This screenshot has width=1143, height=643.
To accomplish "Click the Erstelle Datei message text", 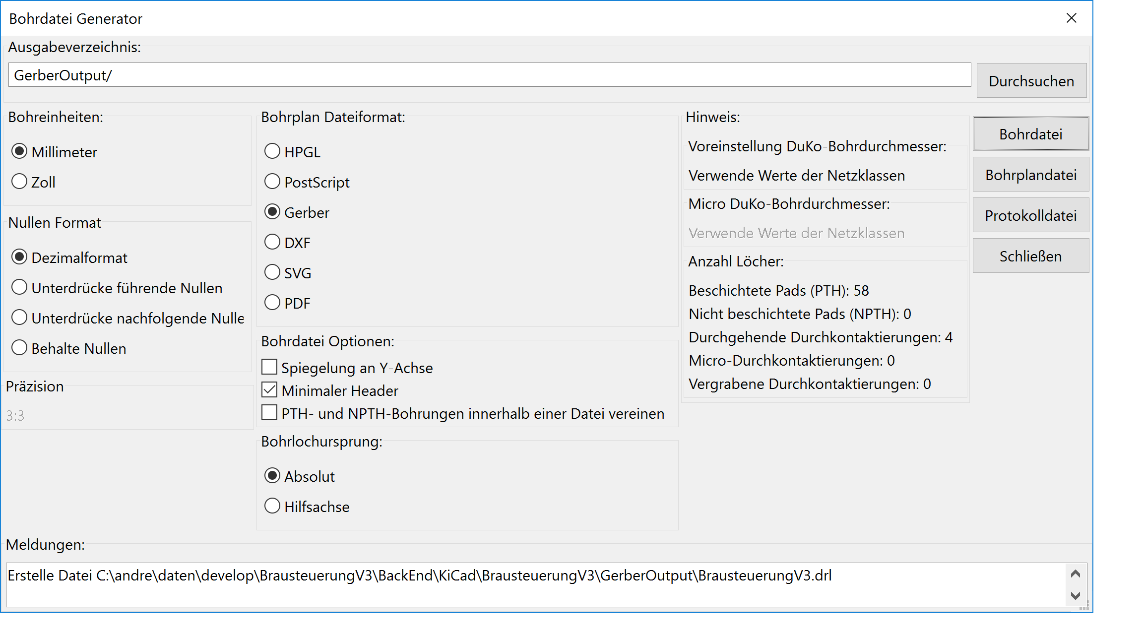I will (x=420, y=576).
